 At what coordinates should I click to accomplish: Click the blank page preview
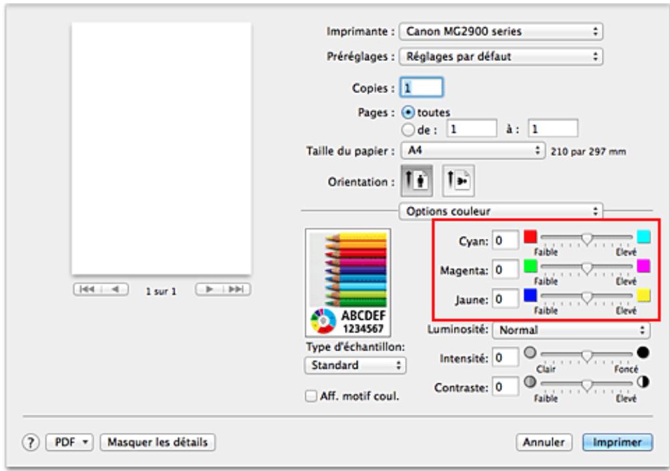coord(161,149)
